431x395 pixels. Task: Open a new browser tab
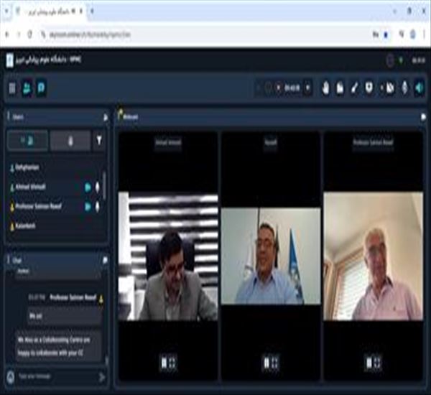(x=92, y=11)
